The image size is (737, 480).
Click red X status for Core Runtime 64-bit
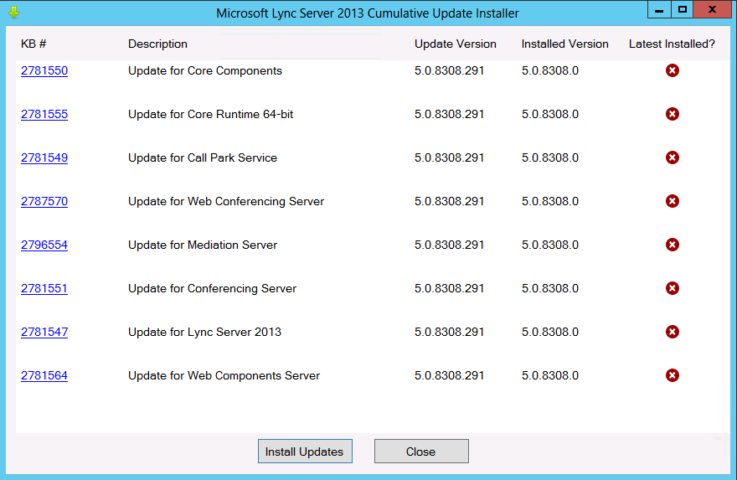(673, 114)
